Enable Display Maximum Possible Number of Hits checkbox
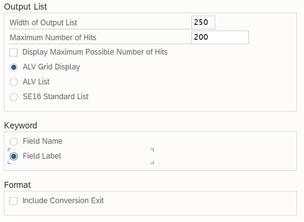Viewport: 304px width, 222px height. [x=14, y=52]
